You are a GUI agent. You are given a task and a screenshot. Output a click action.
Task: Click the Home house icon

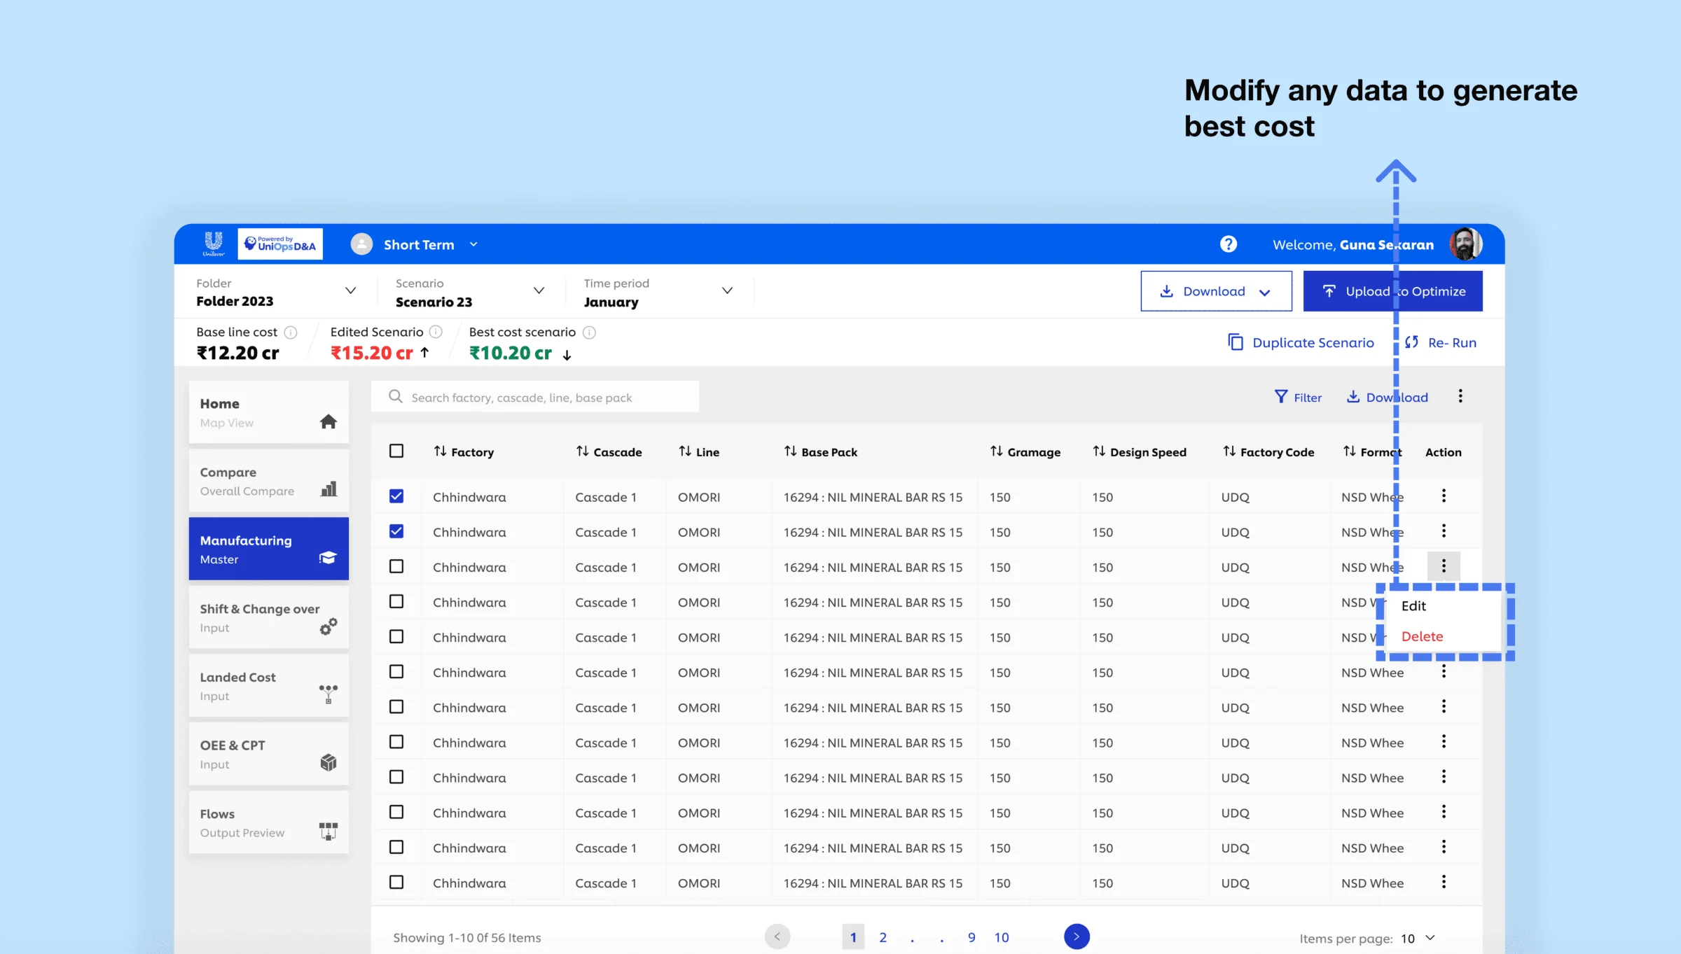point(328,421)
